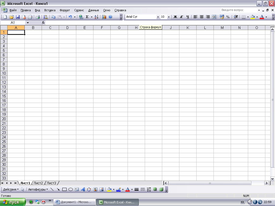Switch to the Лист2 sheet tab
The width and height of the screenshot is (275, 206).
tap(38, 183)
